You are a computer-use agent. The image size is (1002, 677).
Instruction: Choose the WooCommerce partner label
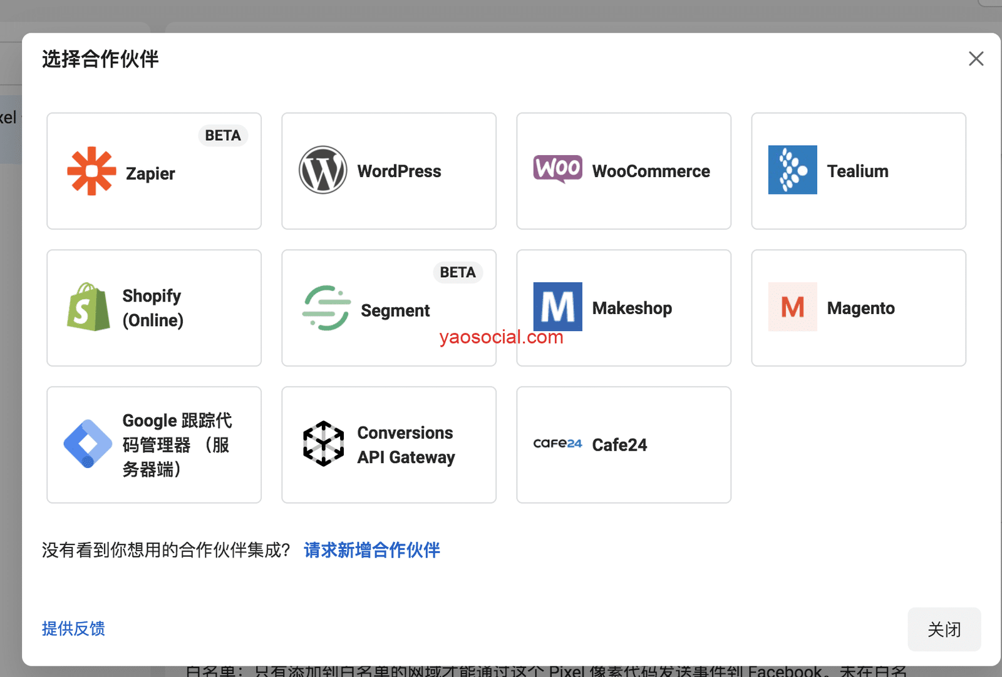651,171
